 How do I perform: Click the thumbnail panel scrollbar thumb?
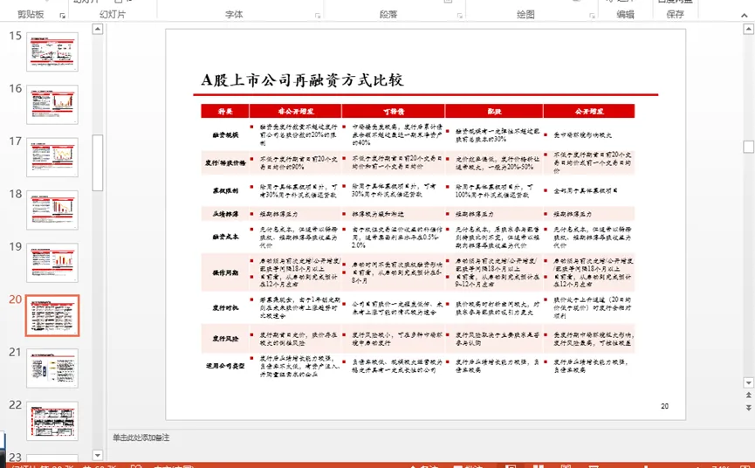pos(97,162)
